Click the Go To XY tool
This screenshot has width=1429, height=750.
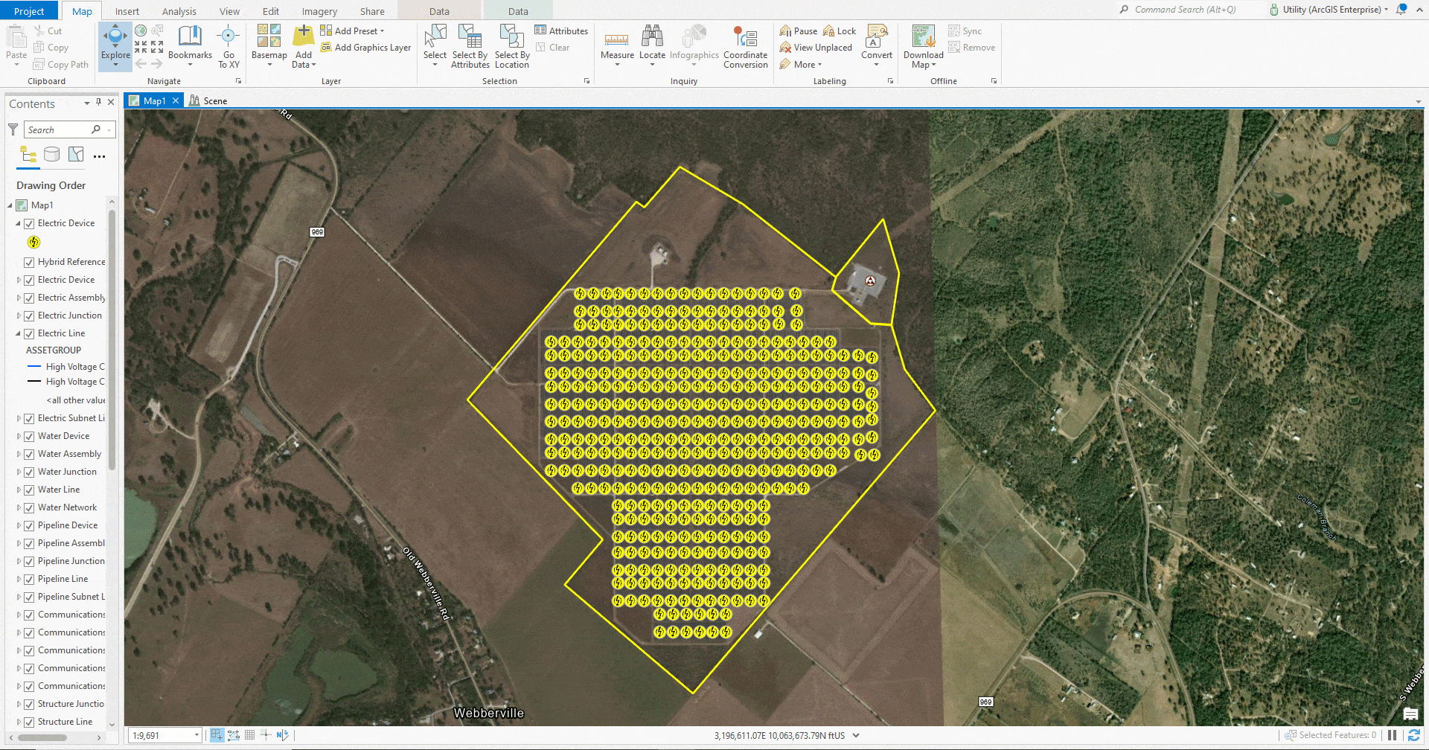point(228,46)
